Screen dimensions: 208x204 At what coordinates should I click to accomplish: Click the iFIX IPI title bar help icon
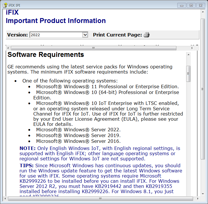click(5, 5)
